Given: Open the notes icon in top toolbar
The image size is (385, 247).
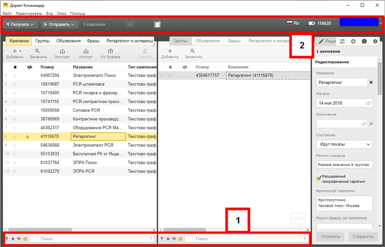Looking at the screenshot, I should tap(158, 24).
